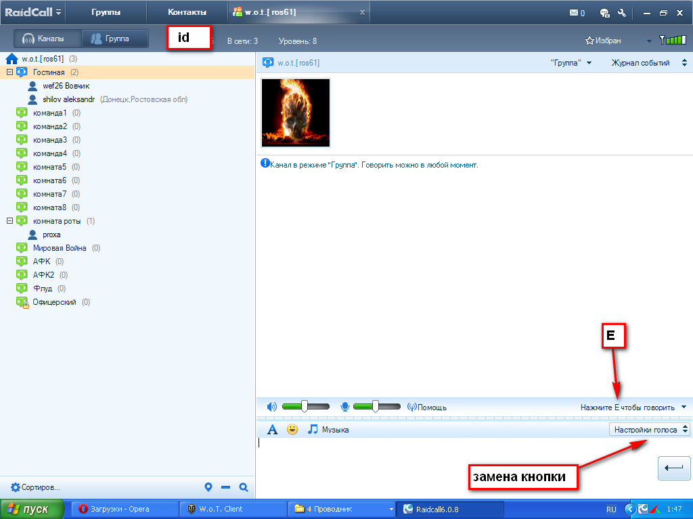Open the Помощь help link

427,407
